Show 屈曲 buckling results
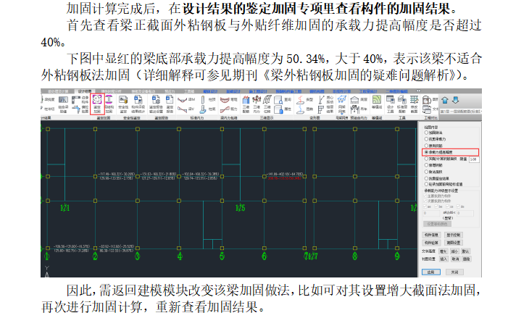The width and height of the screenshot is (508, 326). (x=304, y=109)
